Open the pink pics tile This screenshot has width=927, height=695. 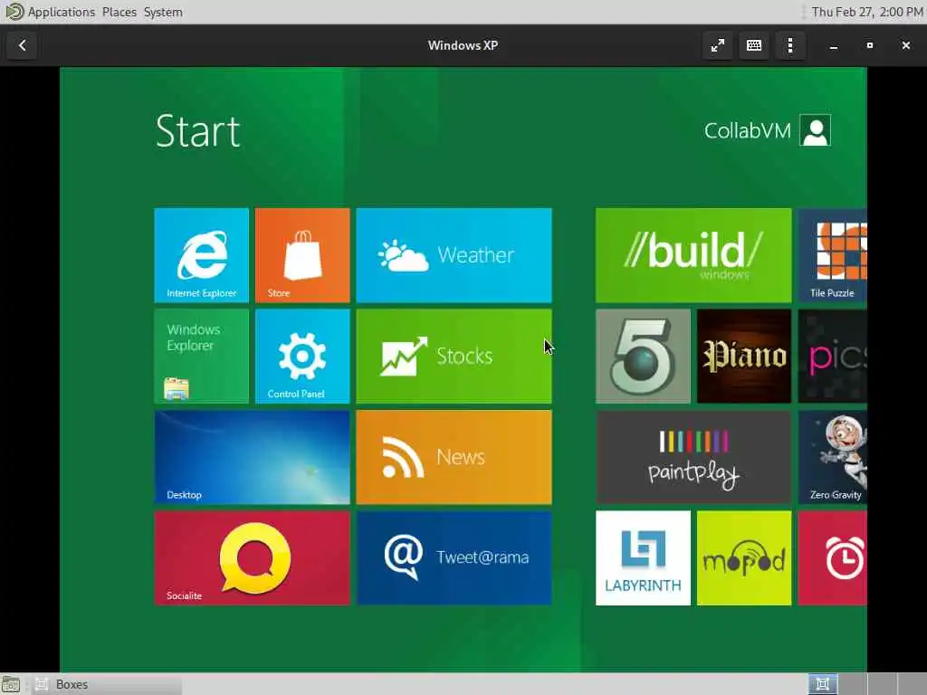833,357
